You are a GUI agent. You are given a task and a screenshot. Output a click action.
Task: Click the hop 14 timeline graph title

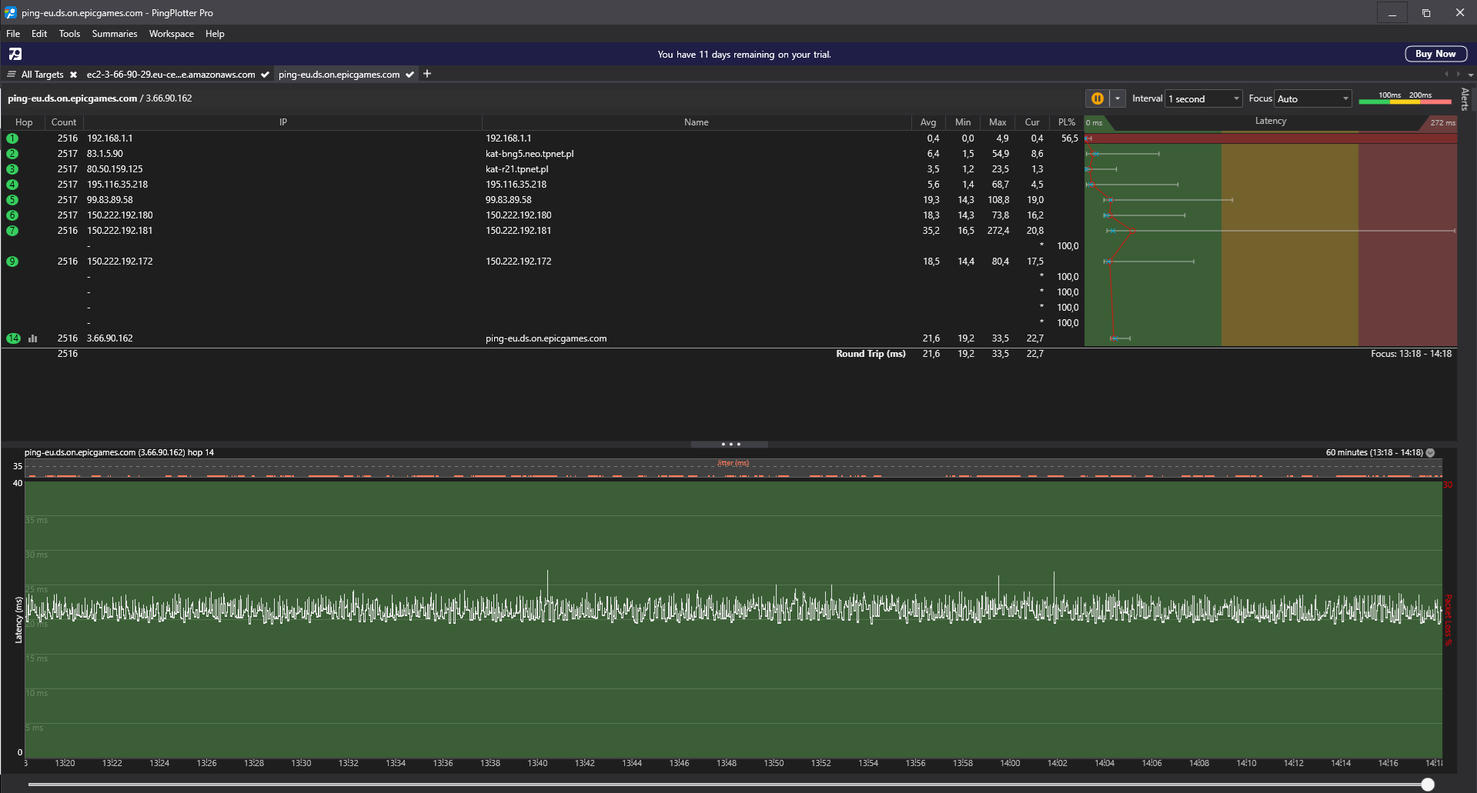click(119, 452)
